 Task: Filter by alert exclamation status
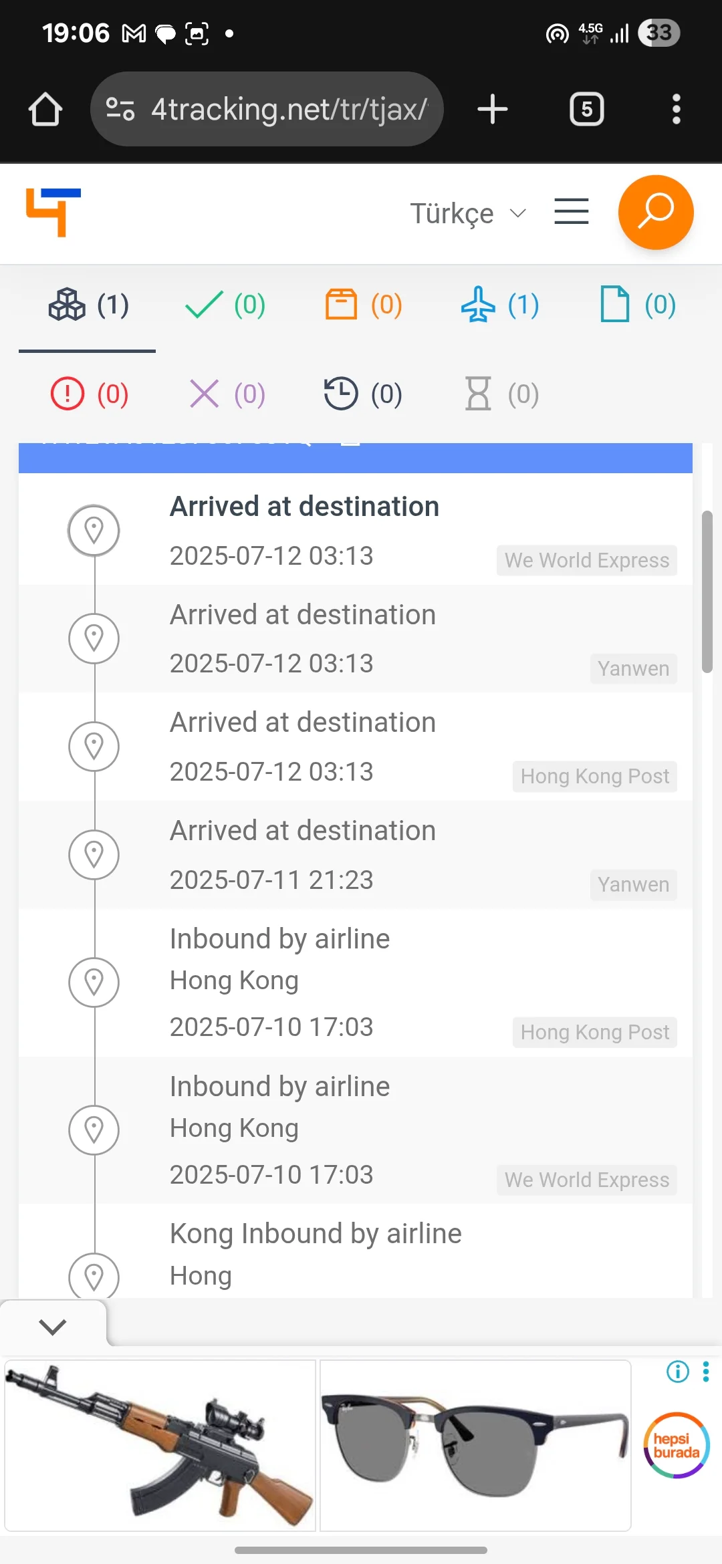click(x=89, y=394)
